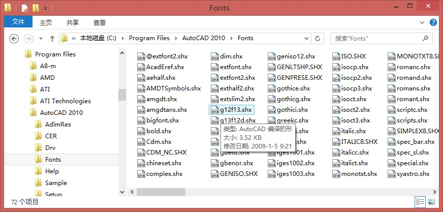
Task: Select GENISO.SHX file icon
Action: click(215, 174)
